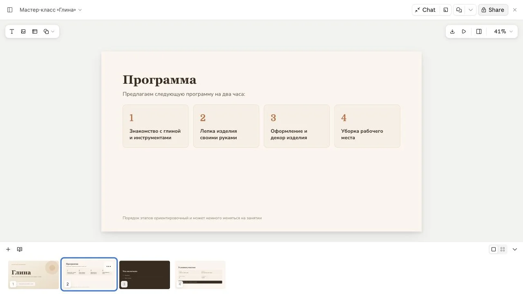Click the «Программа» slide heading
Screen dimensions: 523x294
pyautogui.click(x=159, y=80)
